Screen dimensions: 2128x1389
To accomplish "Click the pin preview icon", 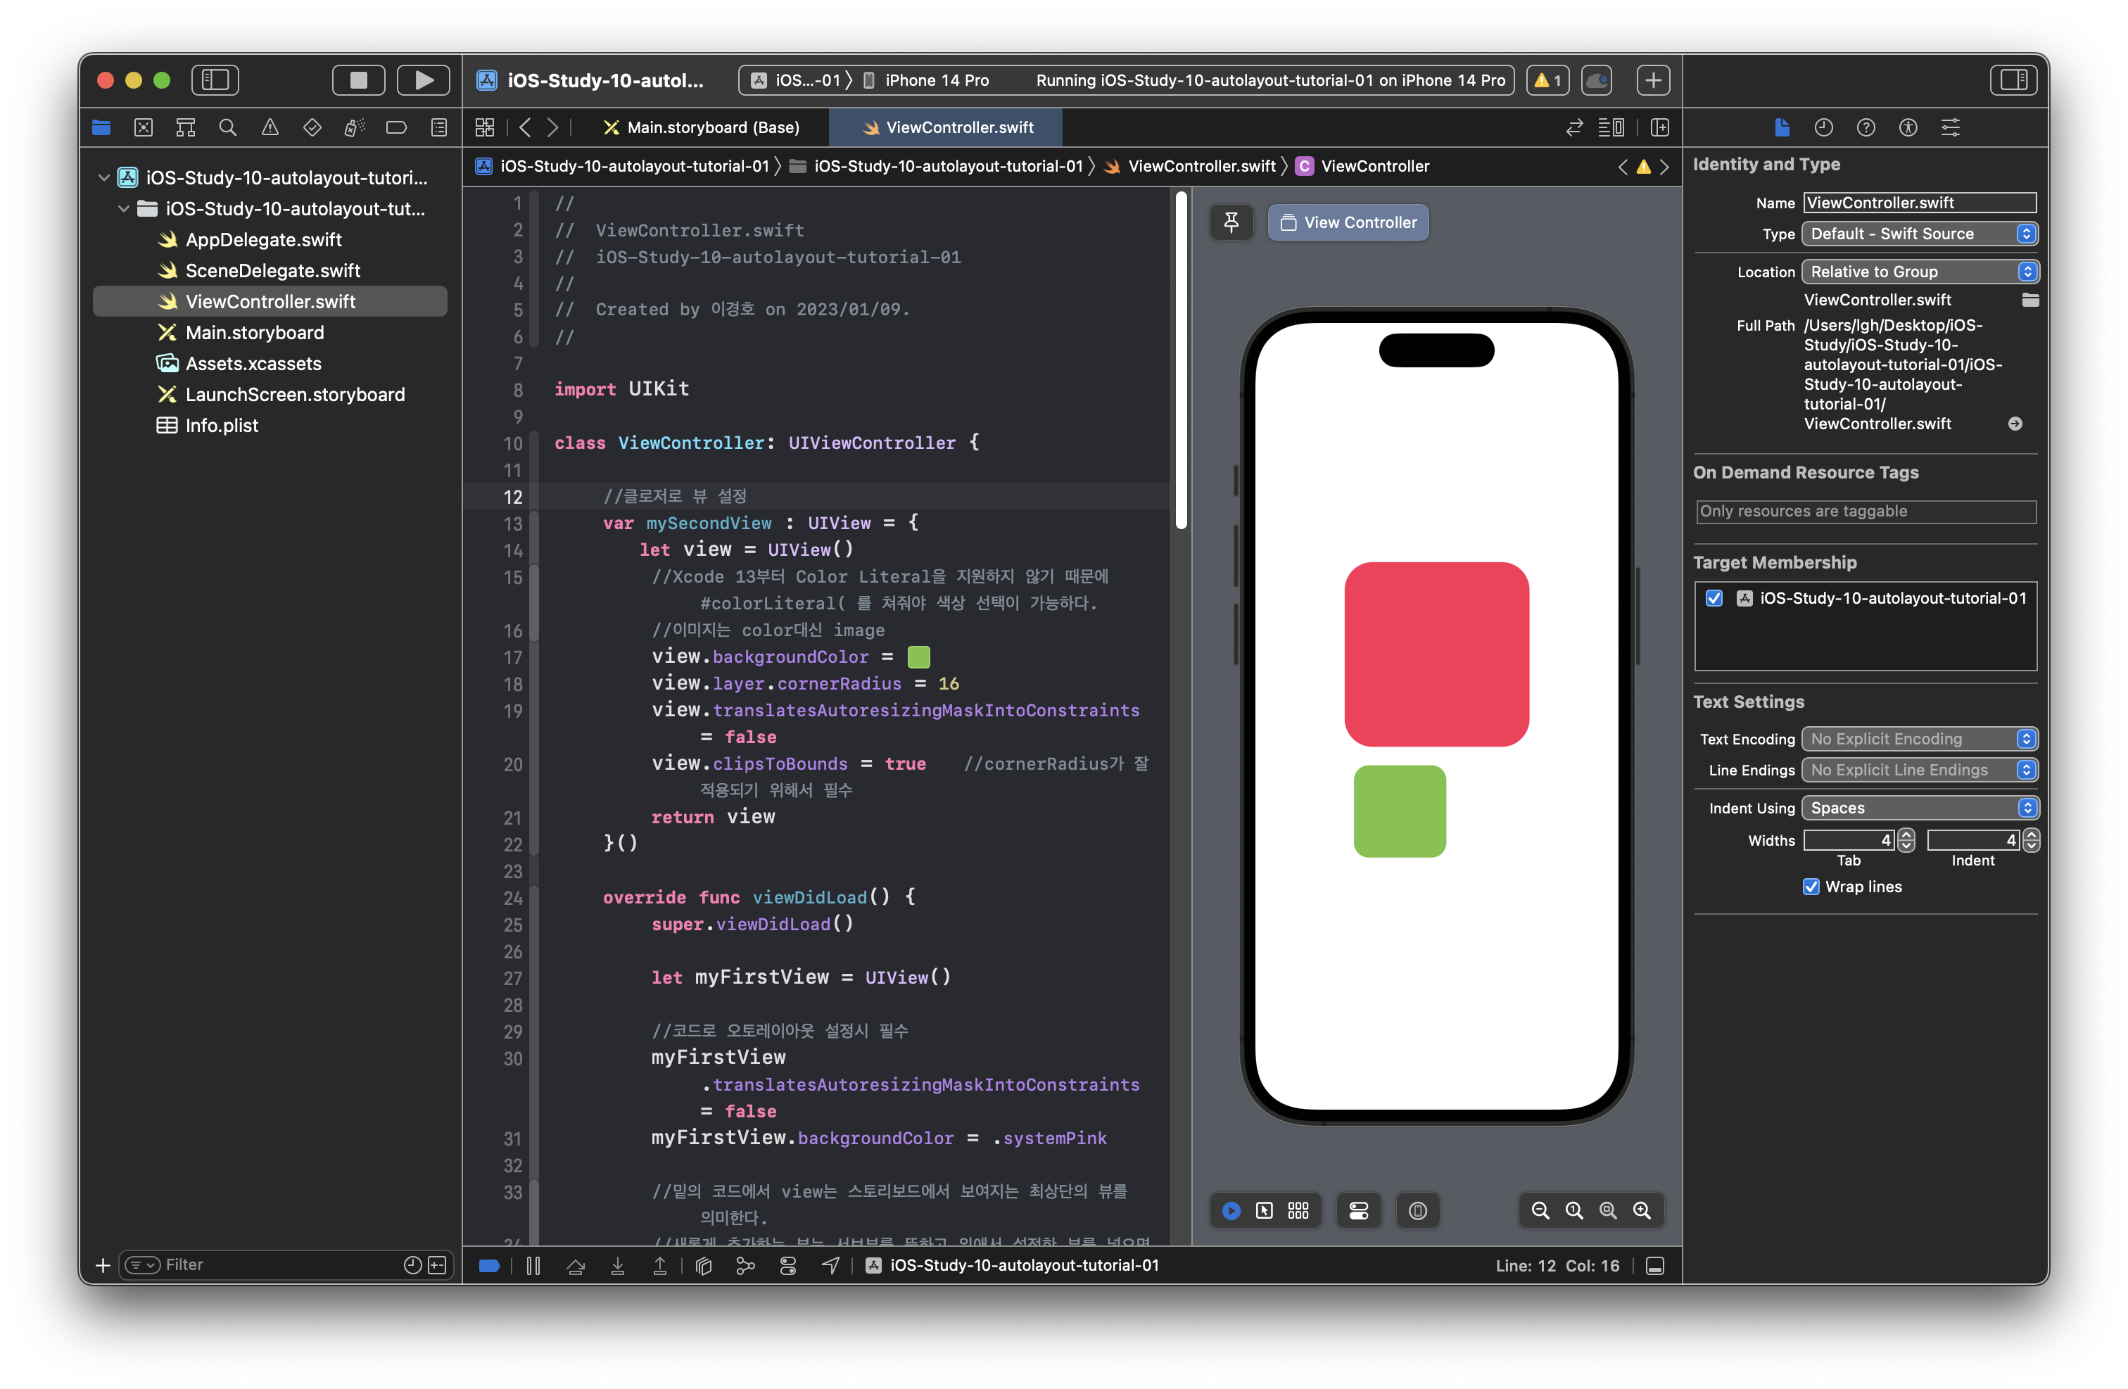I will [1231, 222].
